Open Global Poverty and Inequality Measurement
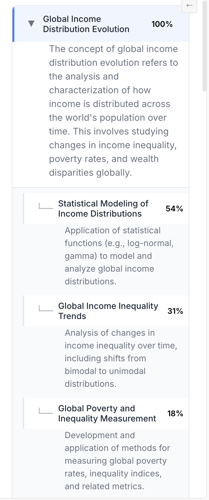209x500 pixels. pyautogui.click(x=107, y=413)
